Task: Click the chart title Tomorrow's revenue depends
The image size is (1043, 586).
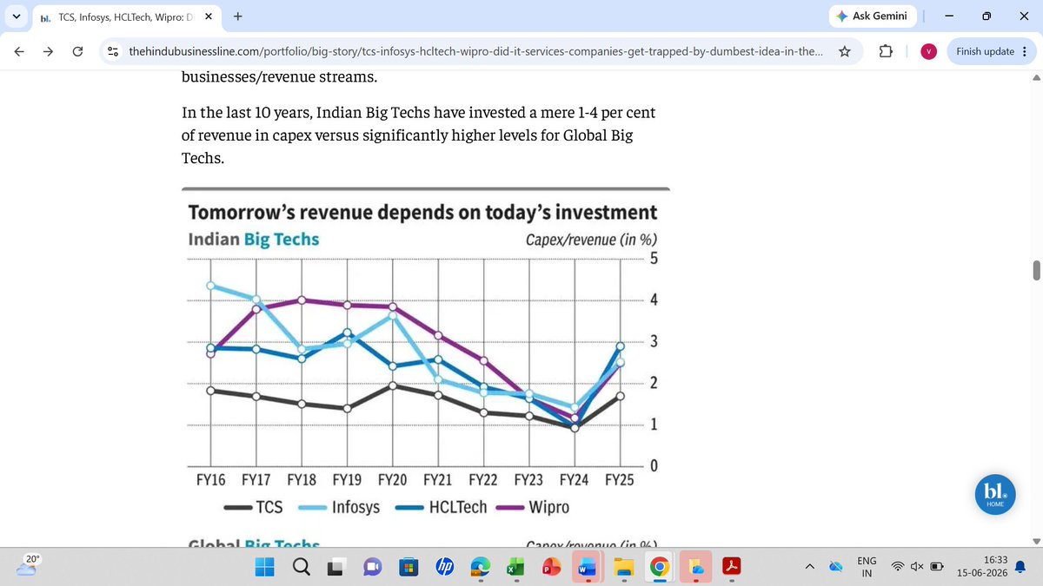Action: coord(422,213)
